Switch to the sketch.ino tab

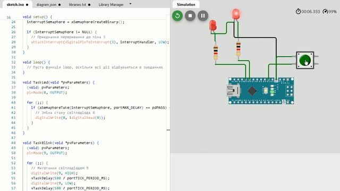click(x=17, y=5)
